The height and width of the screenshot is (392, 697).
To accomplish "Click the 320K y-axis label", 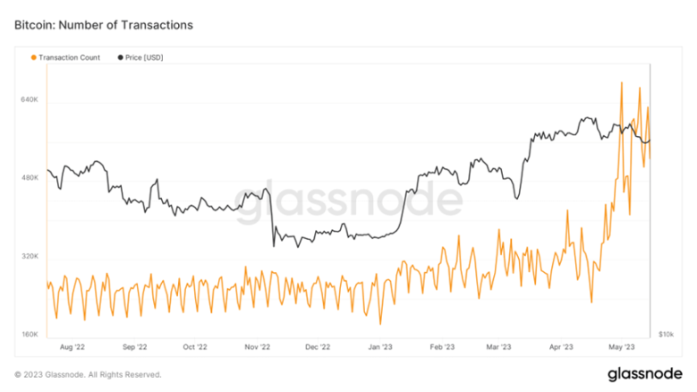I will (29, 257).
